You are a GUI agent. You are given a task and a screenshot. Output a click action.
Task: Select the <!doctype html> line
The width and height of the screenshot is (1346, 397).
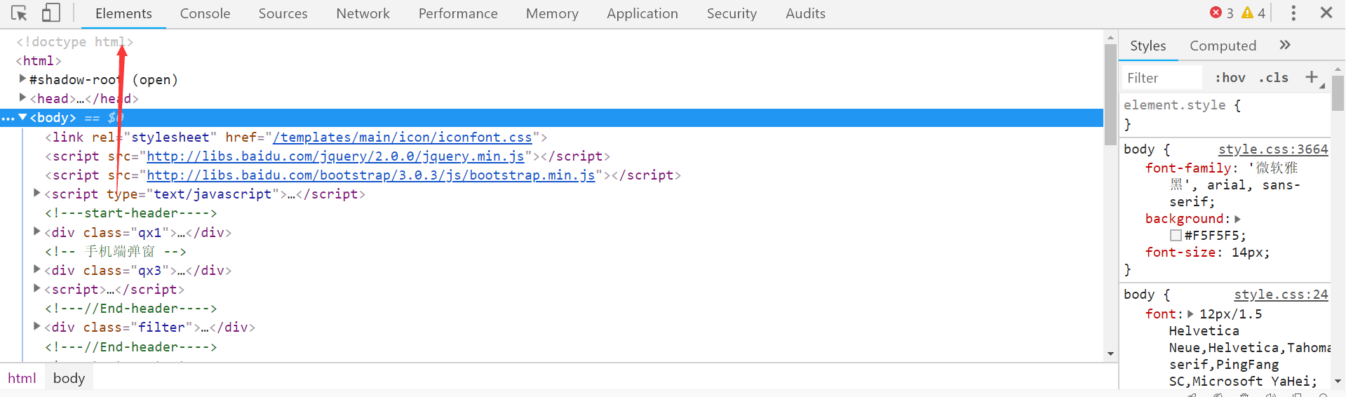74,42
